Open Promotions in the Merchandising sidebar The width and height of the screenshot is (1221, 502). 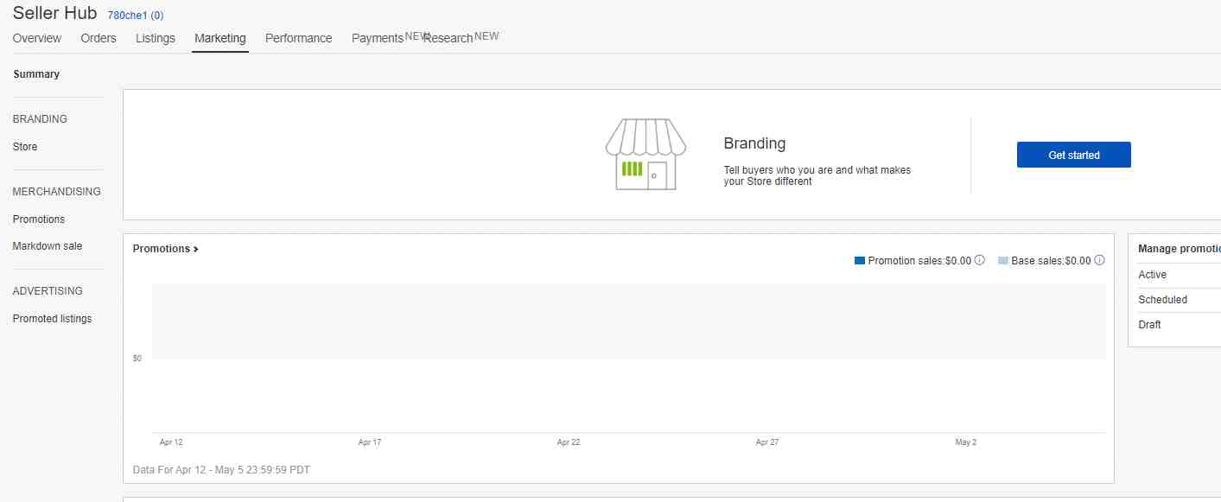pyautogui.click(x=39, y=219)
